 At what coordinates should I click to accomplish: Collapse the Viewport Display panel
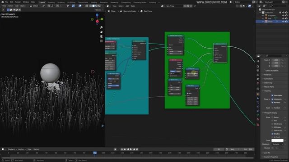270,113
